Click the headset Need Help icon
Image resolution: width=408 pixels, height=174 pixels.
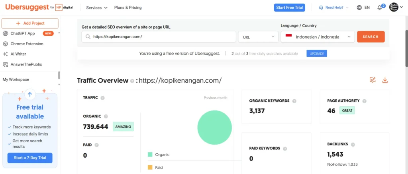(321, 8)
